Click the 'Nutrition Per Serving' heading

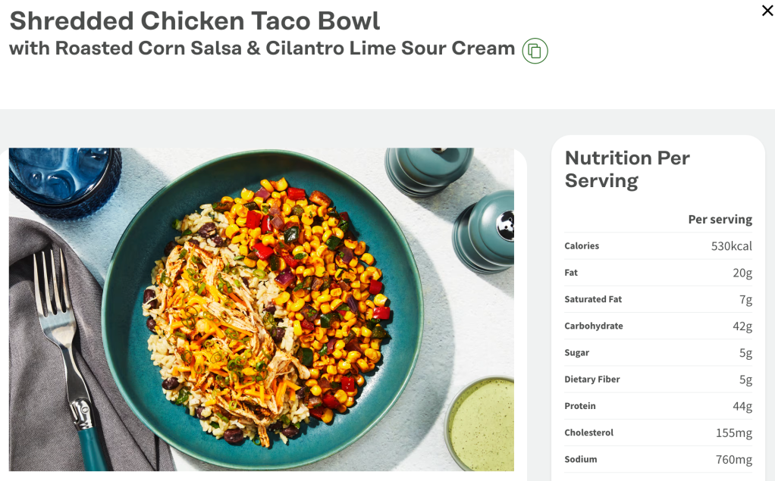(x=627, y=169)
